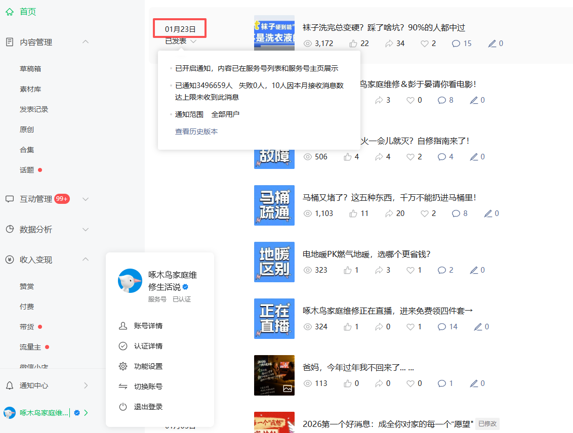This screenshot has height=433, width=573.
Task: Click the 通知中心 bell icon
Action: [10, 385]
